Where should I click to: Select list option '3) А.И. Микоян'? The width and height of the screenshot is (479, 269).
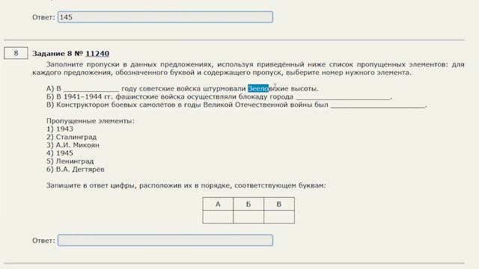73,145
